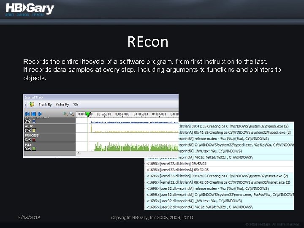Click the left arrow on horizontal scrollbar

tap(78, 153)
